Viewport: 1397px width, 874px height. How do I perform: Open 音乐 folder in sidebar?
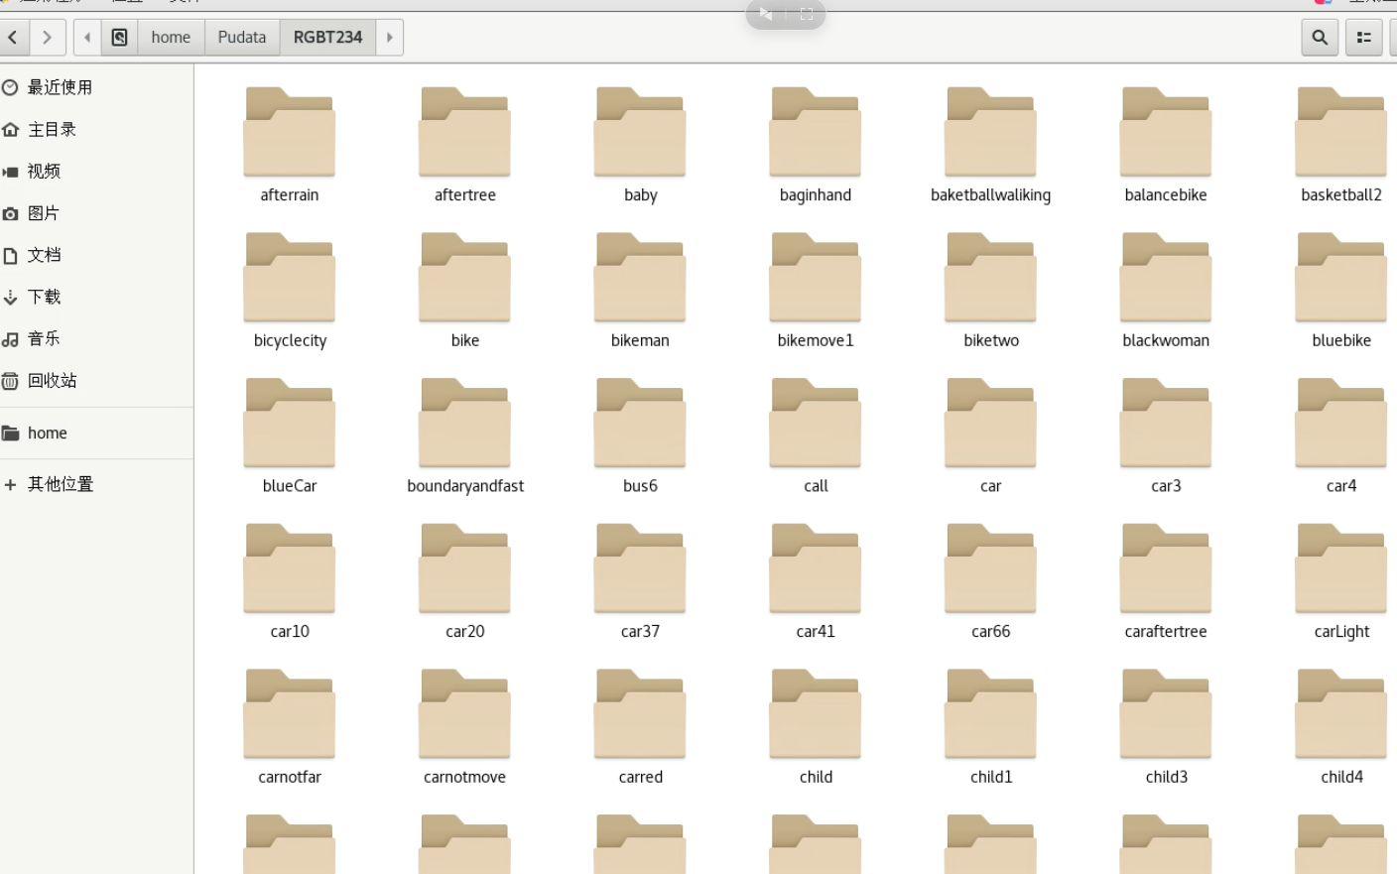96,338
